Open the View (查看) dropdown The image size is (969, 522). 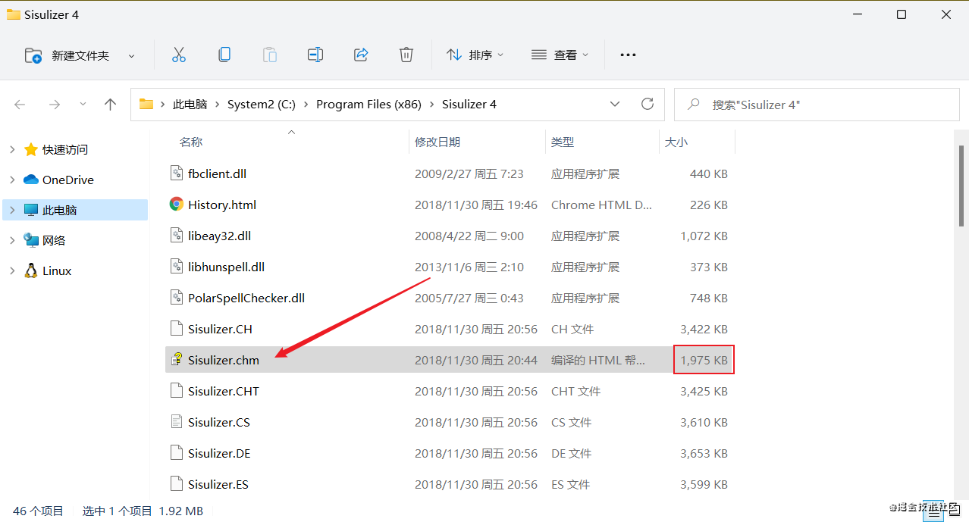pos(560,55)
